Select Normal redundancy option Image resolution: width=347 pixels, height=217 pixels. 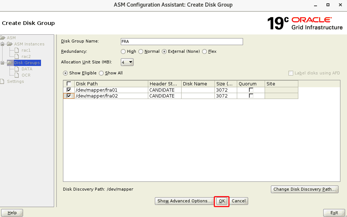coord(141,51)
